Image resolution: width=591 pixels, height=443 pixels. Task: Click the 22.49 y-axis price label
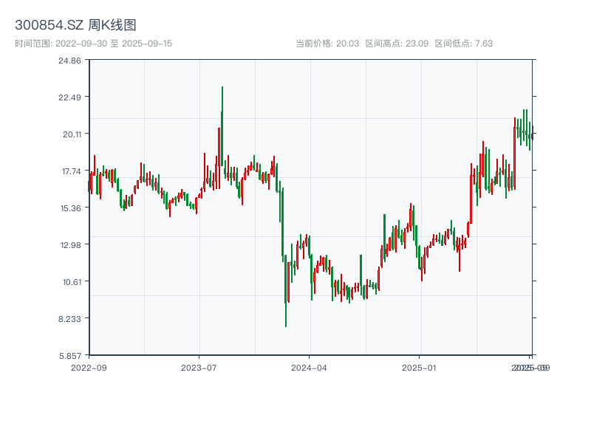click(x=69, y=97)
